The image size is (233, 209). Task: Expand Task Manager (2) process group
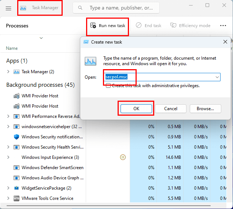[8, 72]
